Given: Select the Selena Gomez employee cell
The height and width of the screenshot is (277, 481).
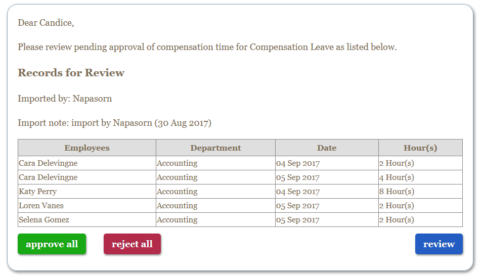Looking at the screenshot, I should (x=87, y=220).
